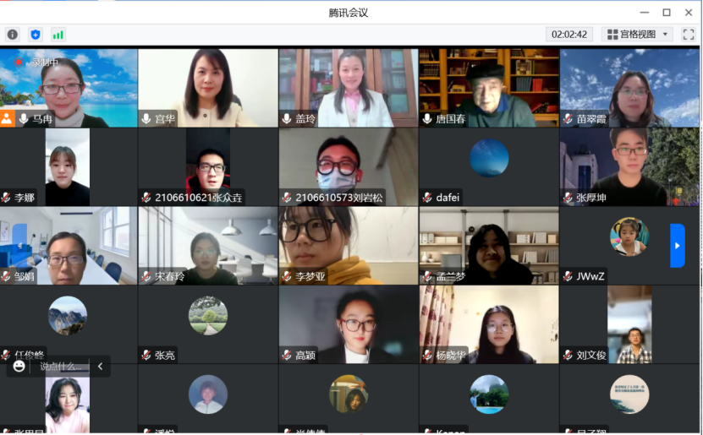Check the green network signal icon
The width and height of the screenshot is (703, 435).
58,35
